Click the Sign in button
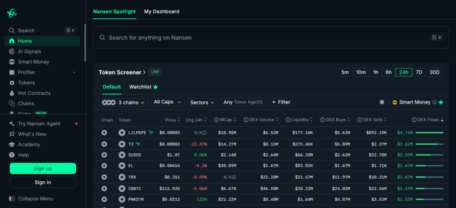The image size is (456, 208). [43, 182]
